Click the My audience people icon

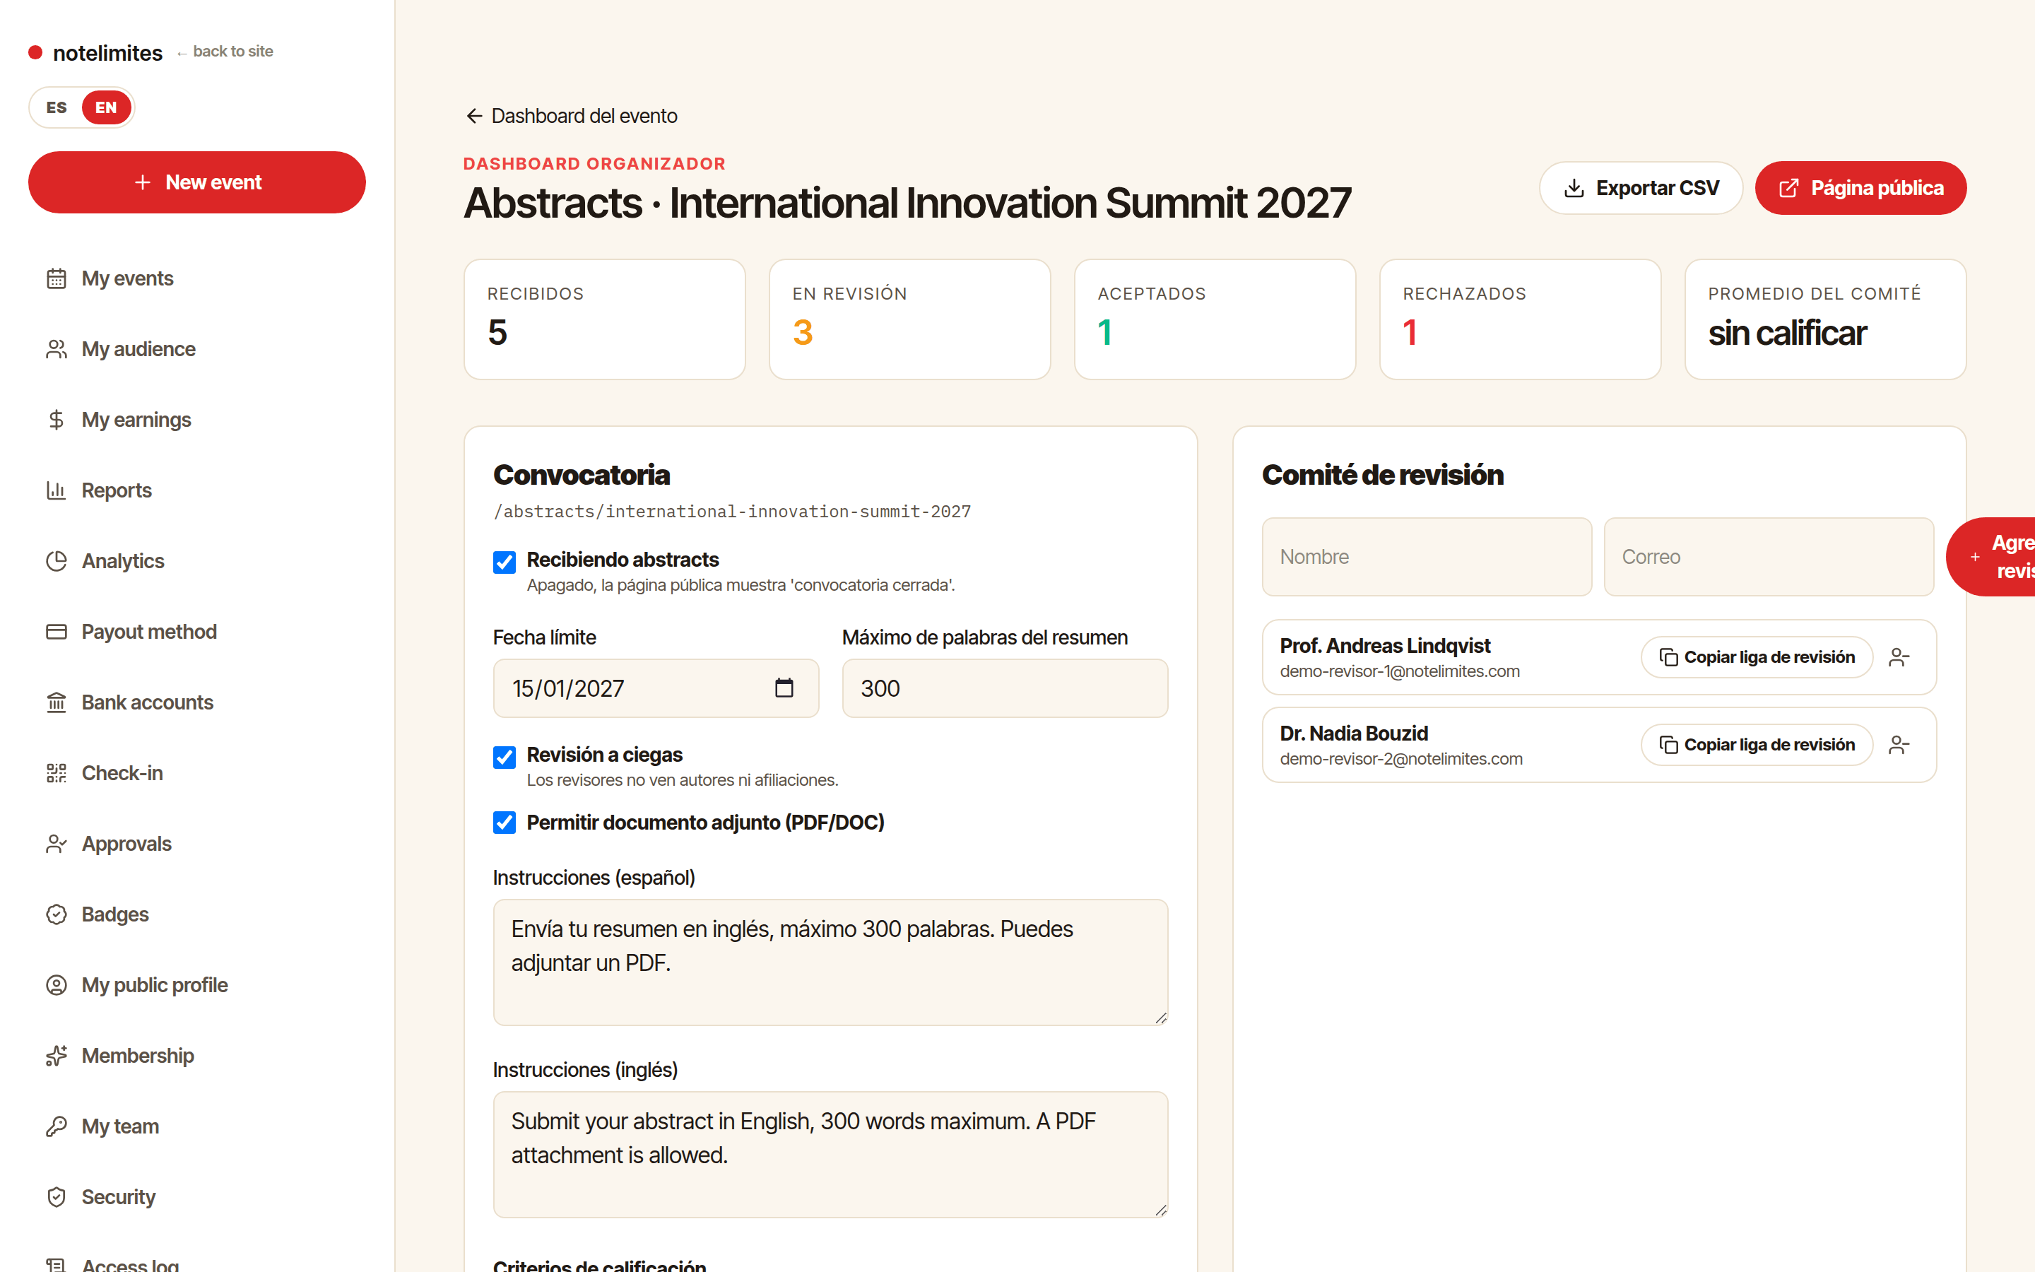57,349
